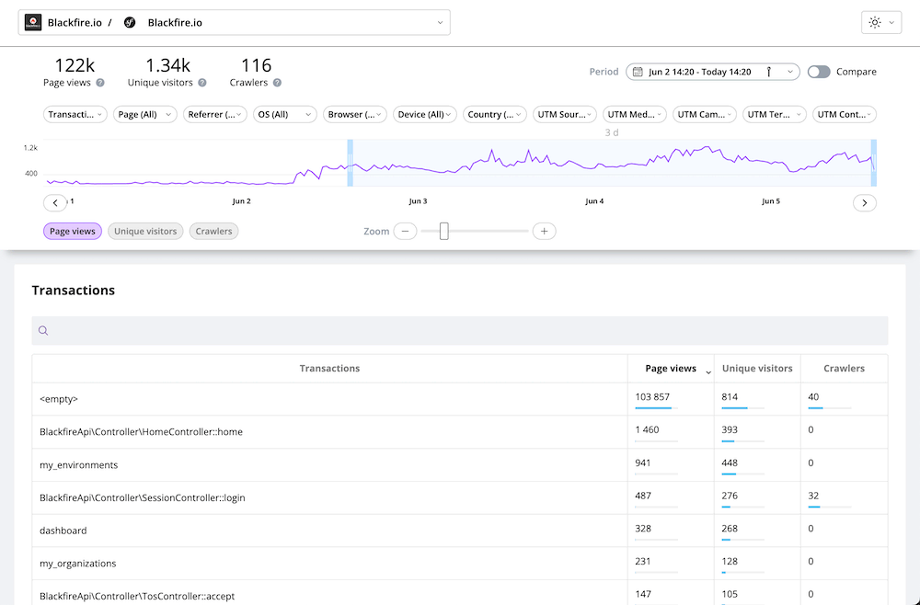Zoom out with minus button
This screenshot has height=605, width=920.
pos(405,231)
